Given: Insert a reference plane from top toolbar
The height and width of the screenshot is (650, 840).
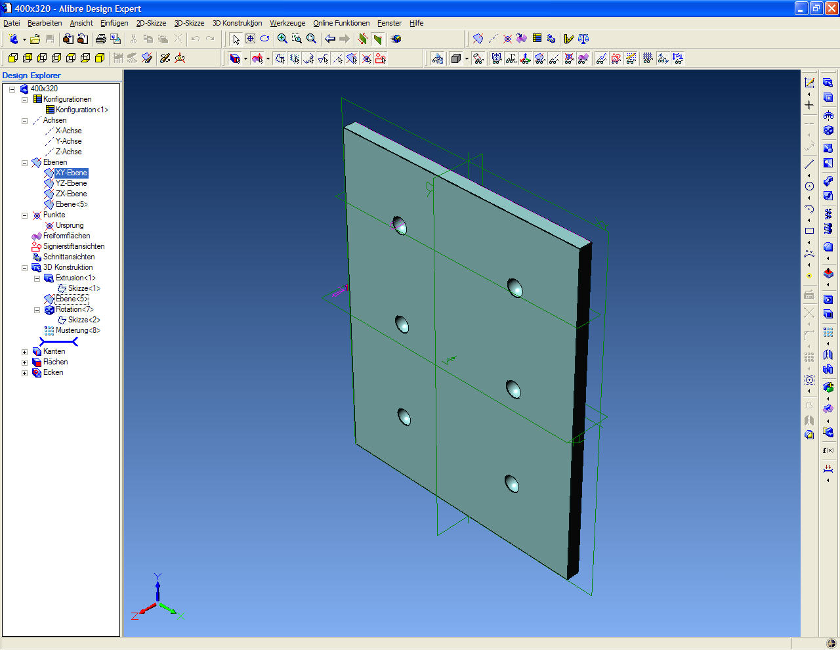Looking at the screenshot, I should coord(478,39).
